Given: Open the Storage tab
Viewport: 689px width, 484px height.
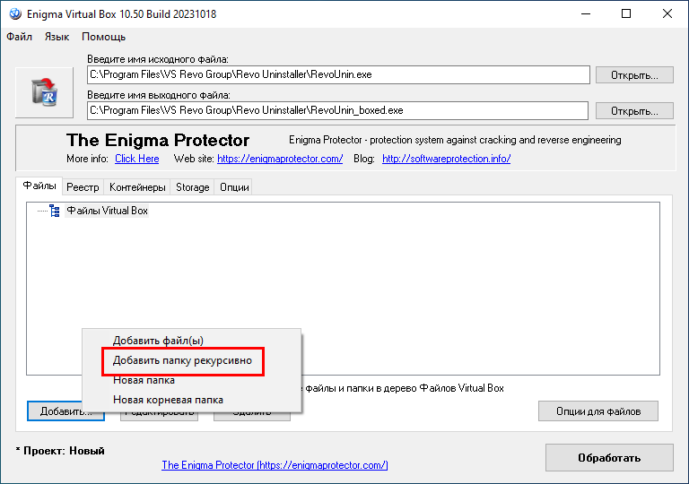Looking at the screenshot, I should (193, 187).
